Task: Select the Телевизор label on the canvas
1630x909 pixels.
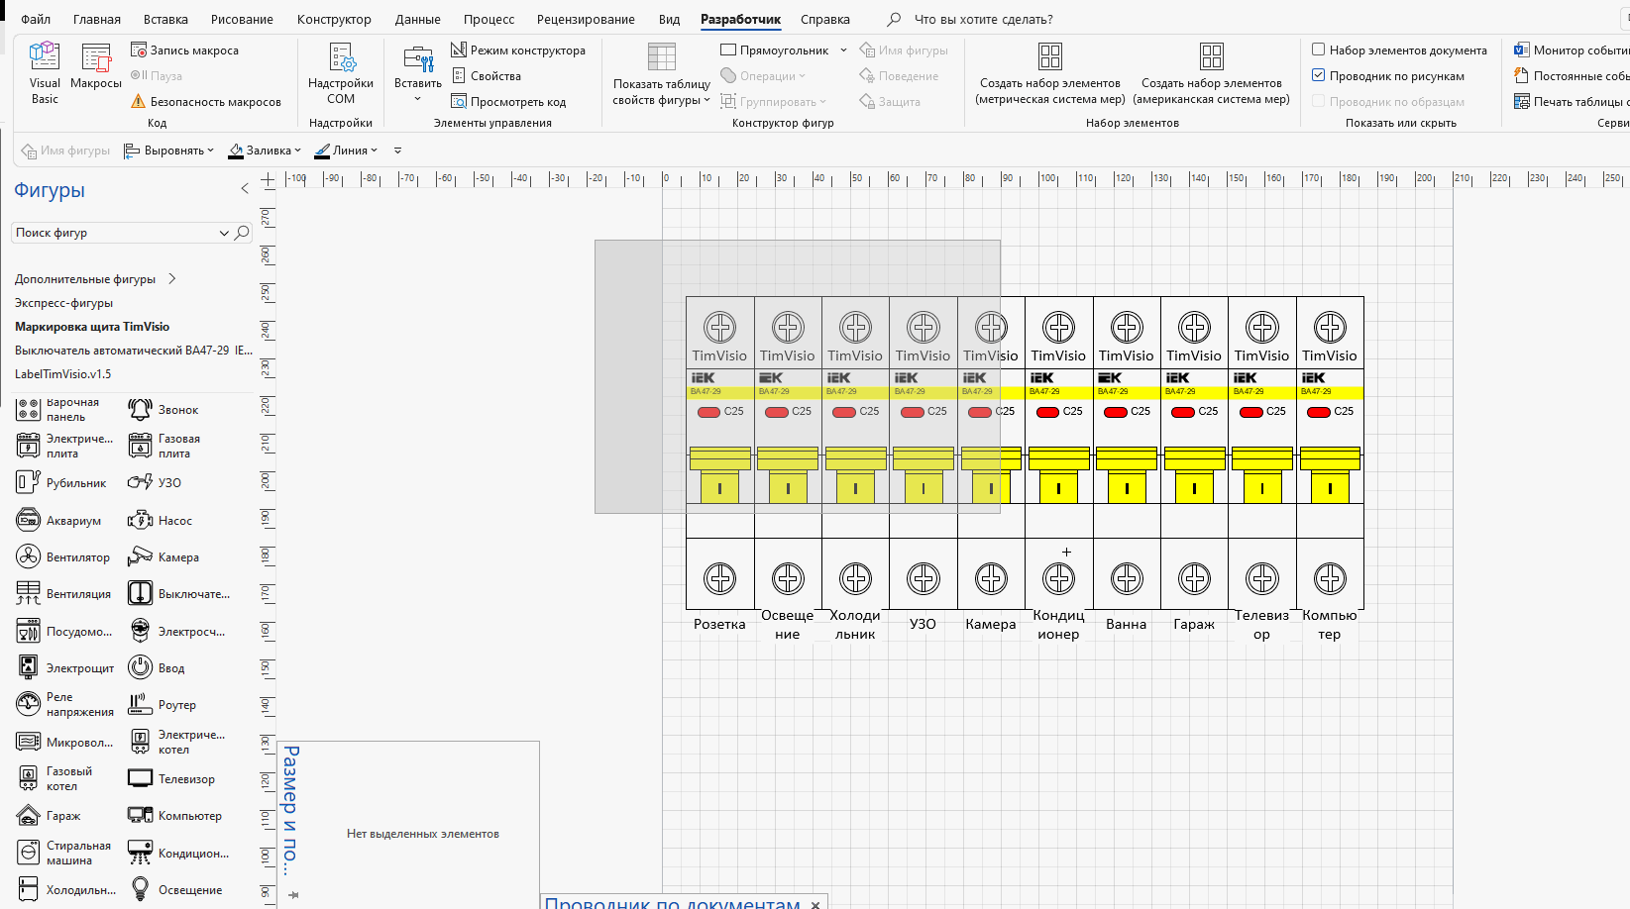Action: coord(1261,625)
